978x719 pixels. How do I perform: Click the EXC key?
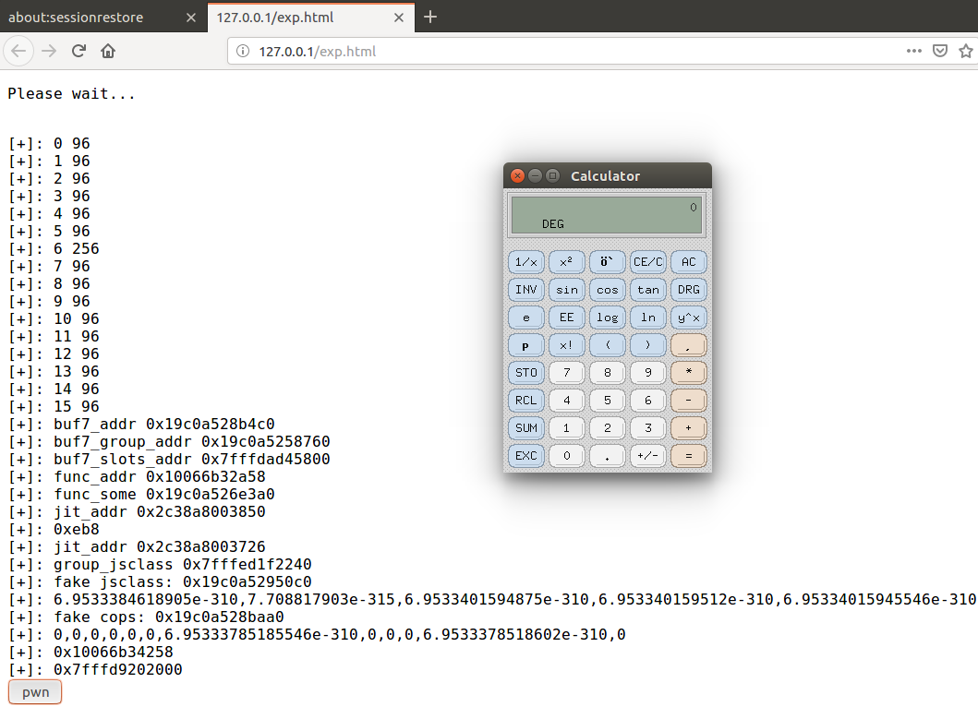point(525,456)
